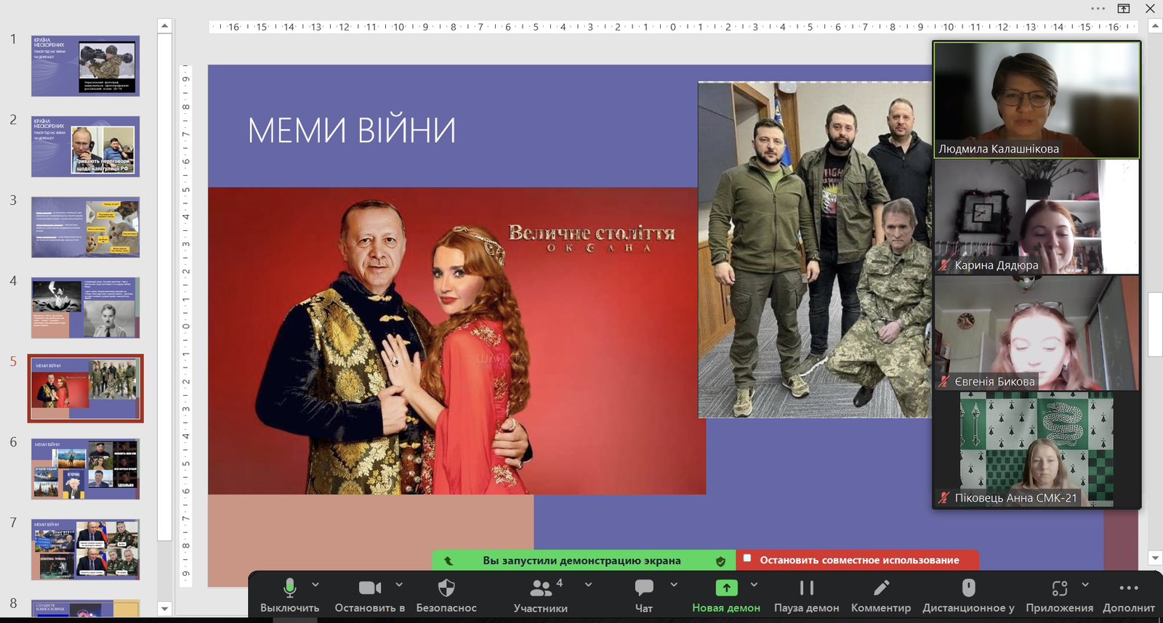Click the green shield encryption icon

click(x=720, y=561)
